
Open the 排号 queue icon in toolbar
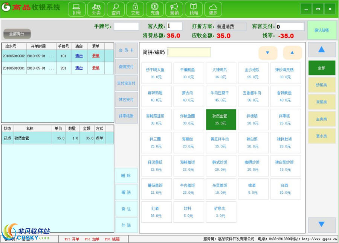point(76,9)
